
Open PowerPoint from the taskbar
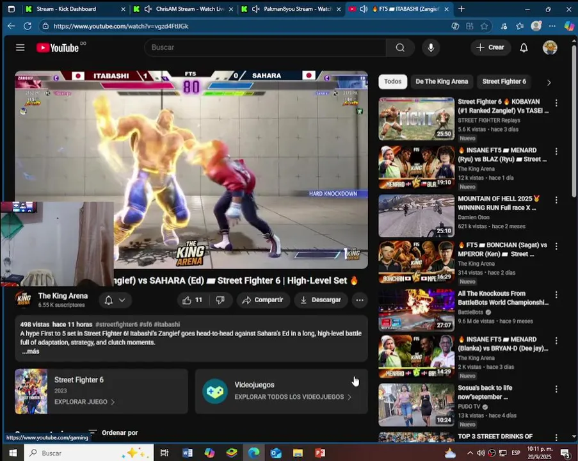pos(319,453)
